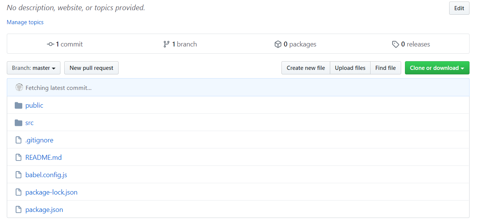The width and height of the screenshot is (482, 224).
Task: Expand the Clone or download menu
Action: [437, 68]
